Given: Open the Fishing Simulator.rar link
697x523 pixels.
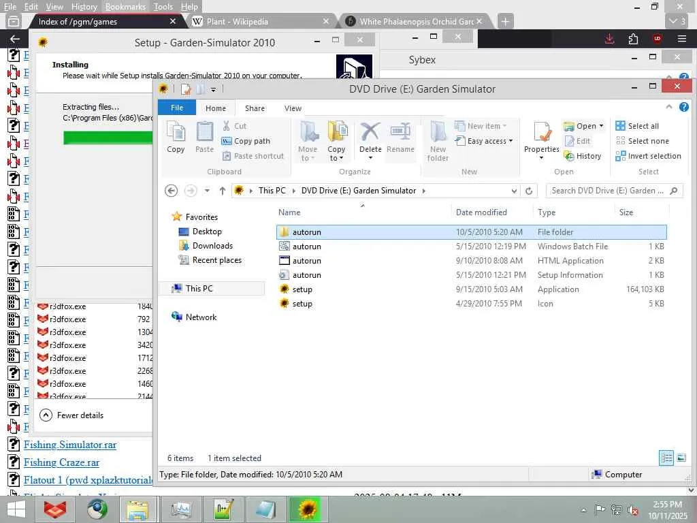Looking at the screenshot, I should coord(70,444).
